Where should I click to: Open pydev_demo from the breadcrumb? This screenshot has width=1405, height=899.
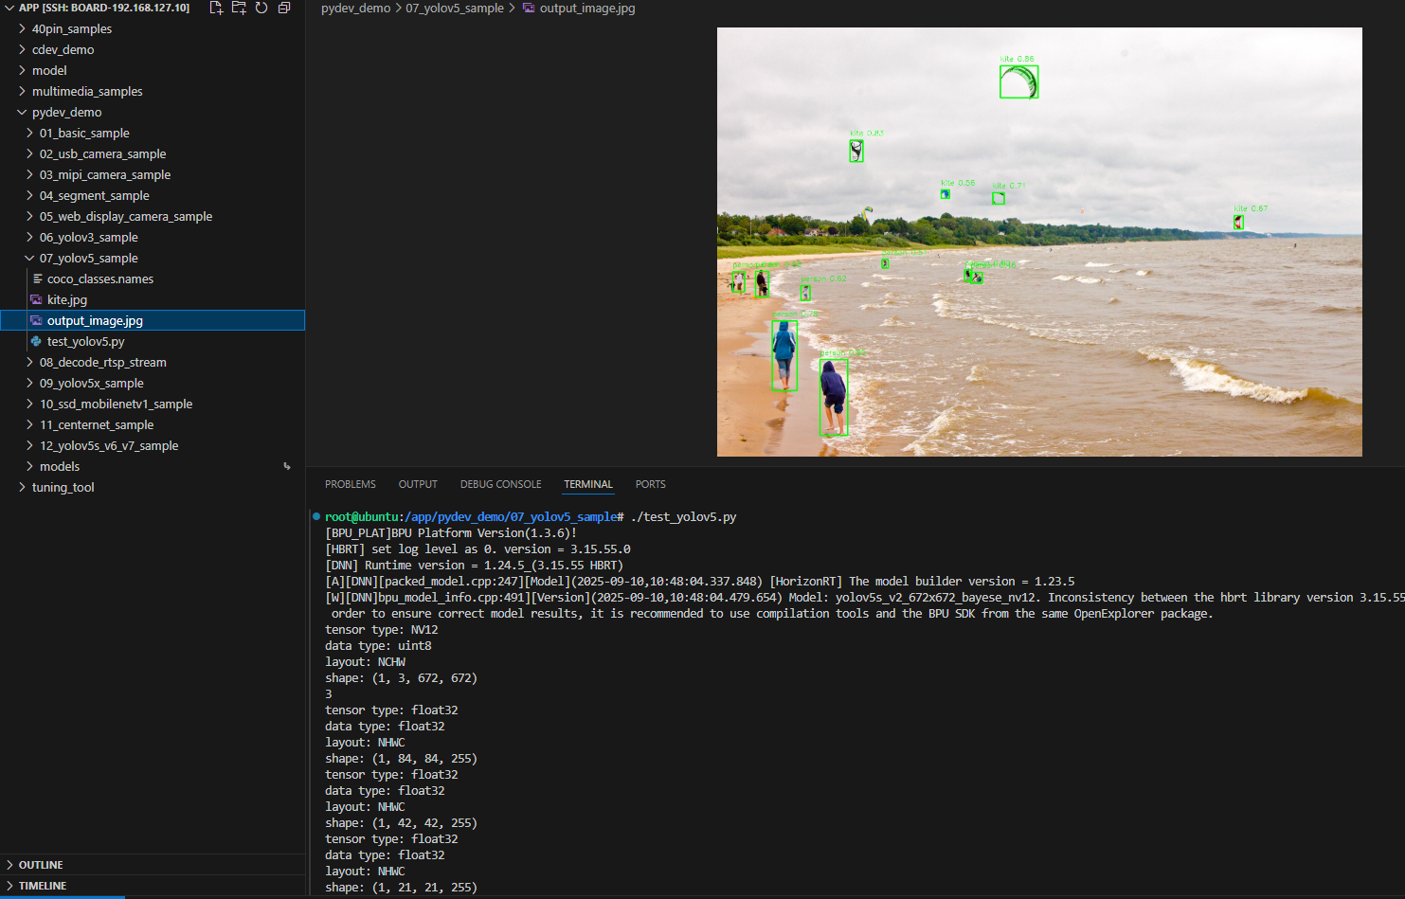coord(355,8)
